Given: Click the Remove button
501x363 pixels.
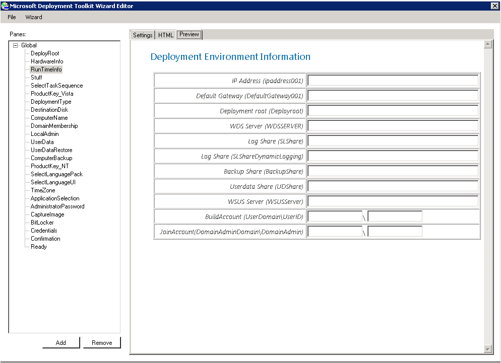Looking at the screenshot, I should (x=101, y=342).
